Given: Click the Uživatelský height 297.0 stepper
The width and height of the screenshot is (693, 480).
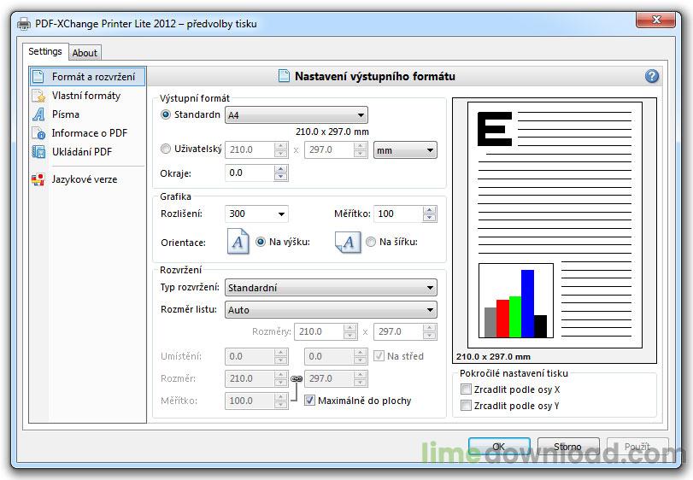Looking at the screenshot, I should pos(361,149).
